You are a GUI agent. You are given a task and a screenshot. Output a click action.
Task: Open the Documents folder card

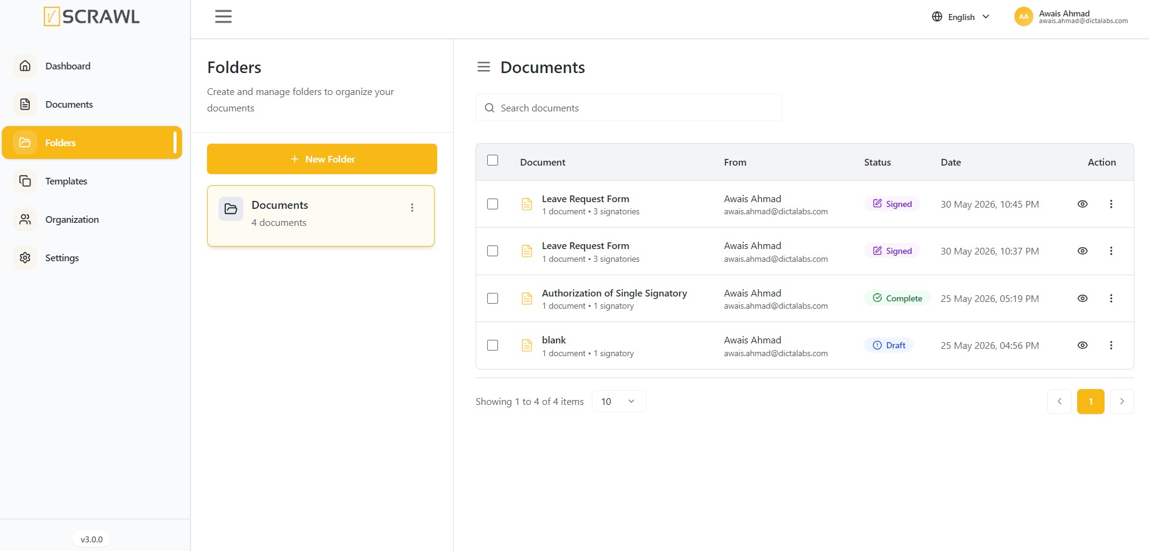coord(321,216)
